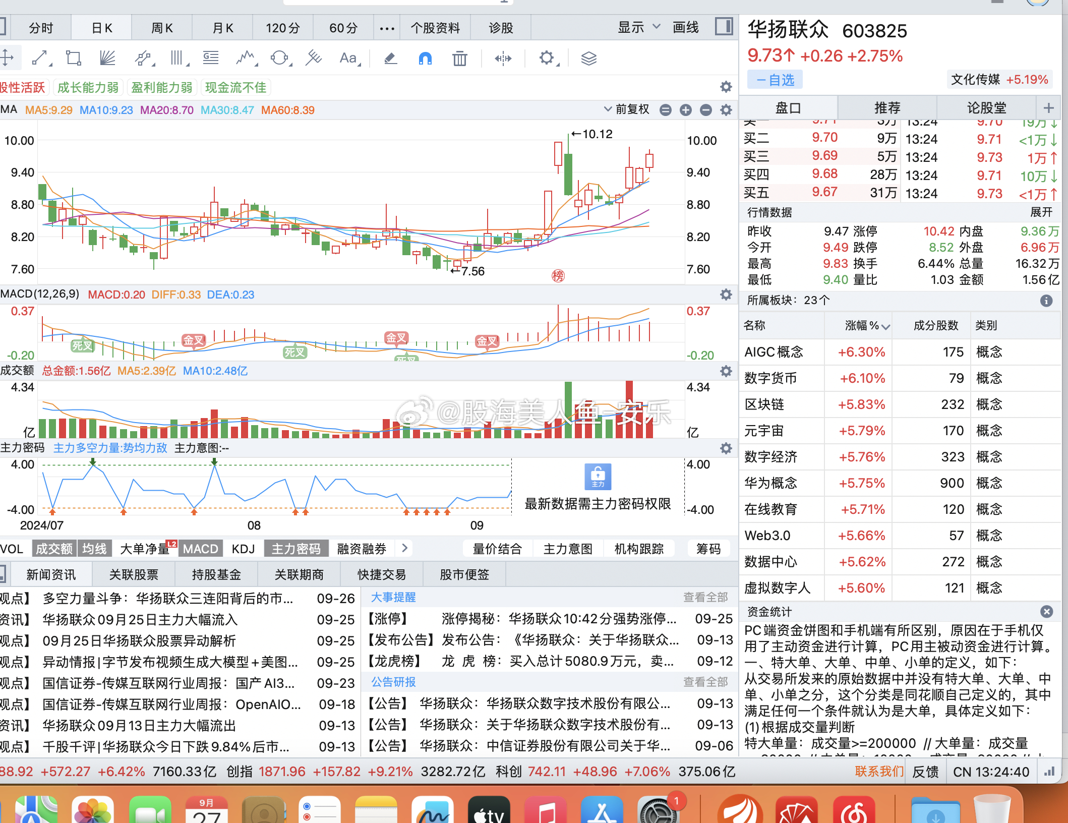
Task: Open settings gear on the MA indicator row
Action: tap(726, 110)
